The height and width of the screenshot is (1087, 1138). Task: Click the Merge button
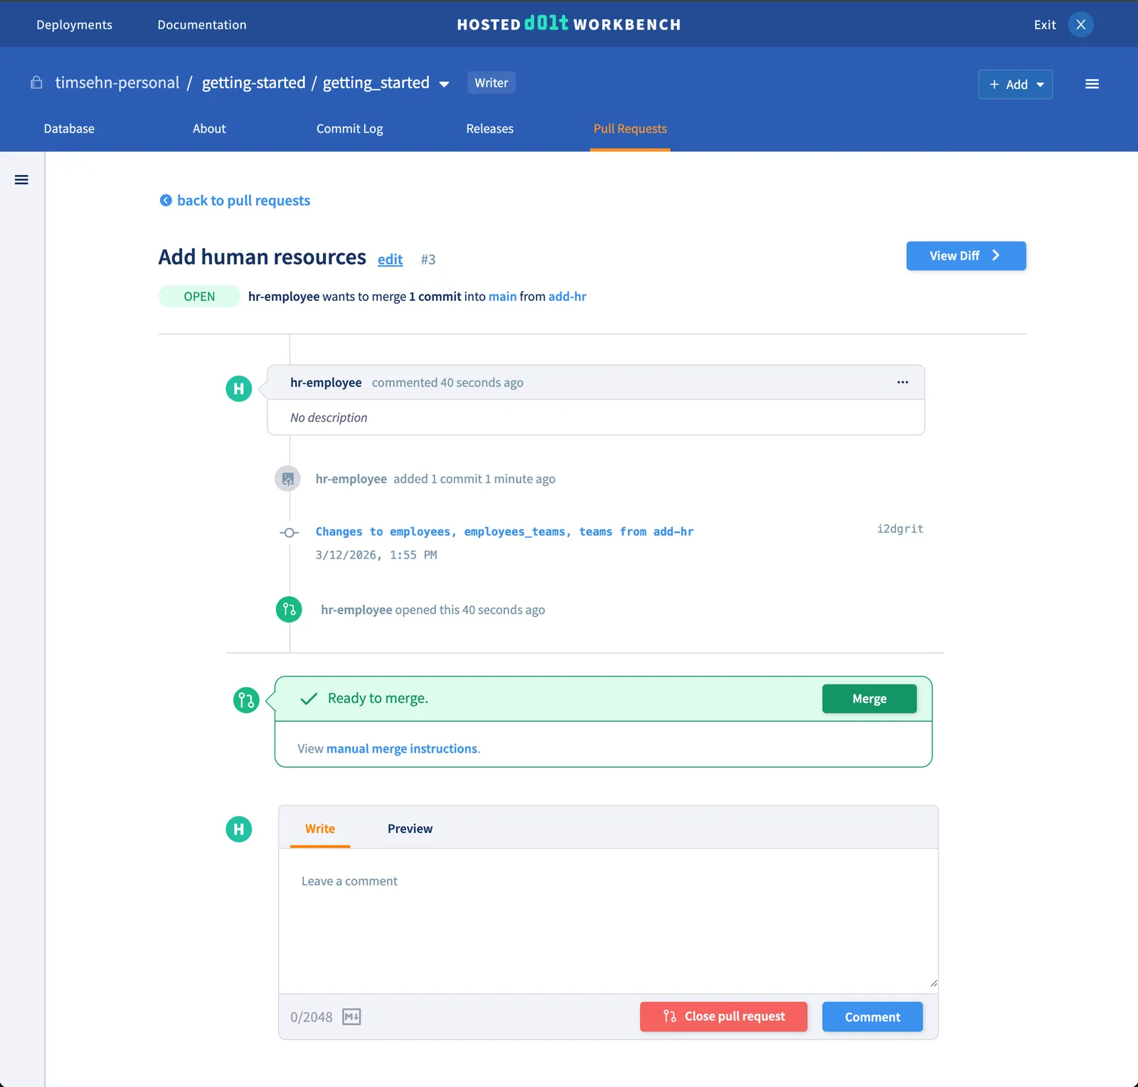pyautogui.click(x=869, y=698)
